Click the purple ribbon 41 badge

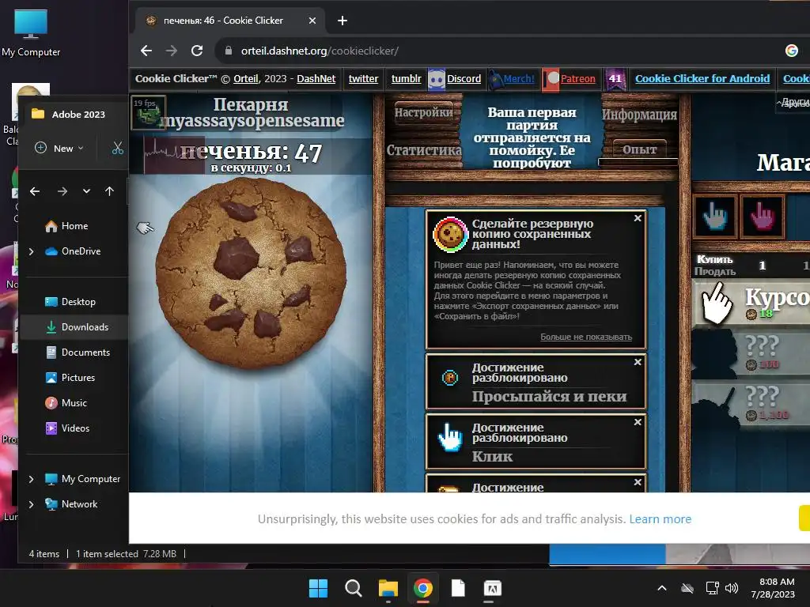click(x=615, y=79)
